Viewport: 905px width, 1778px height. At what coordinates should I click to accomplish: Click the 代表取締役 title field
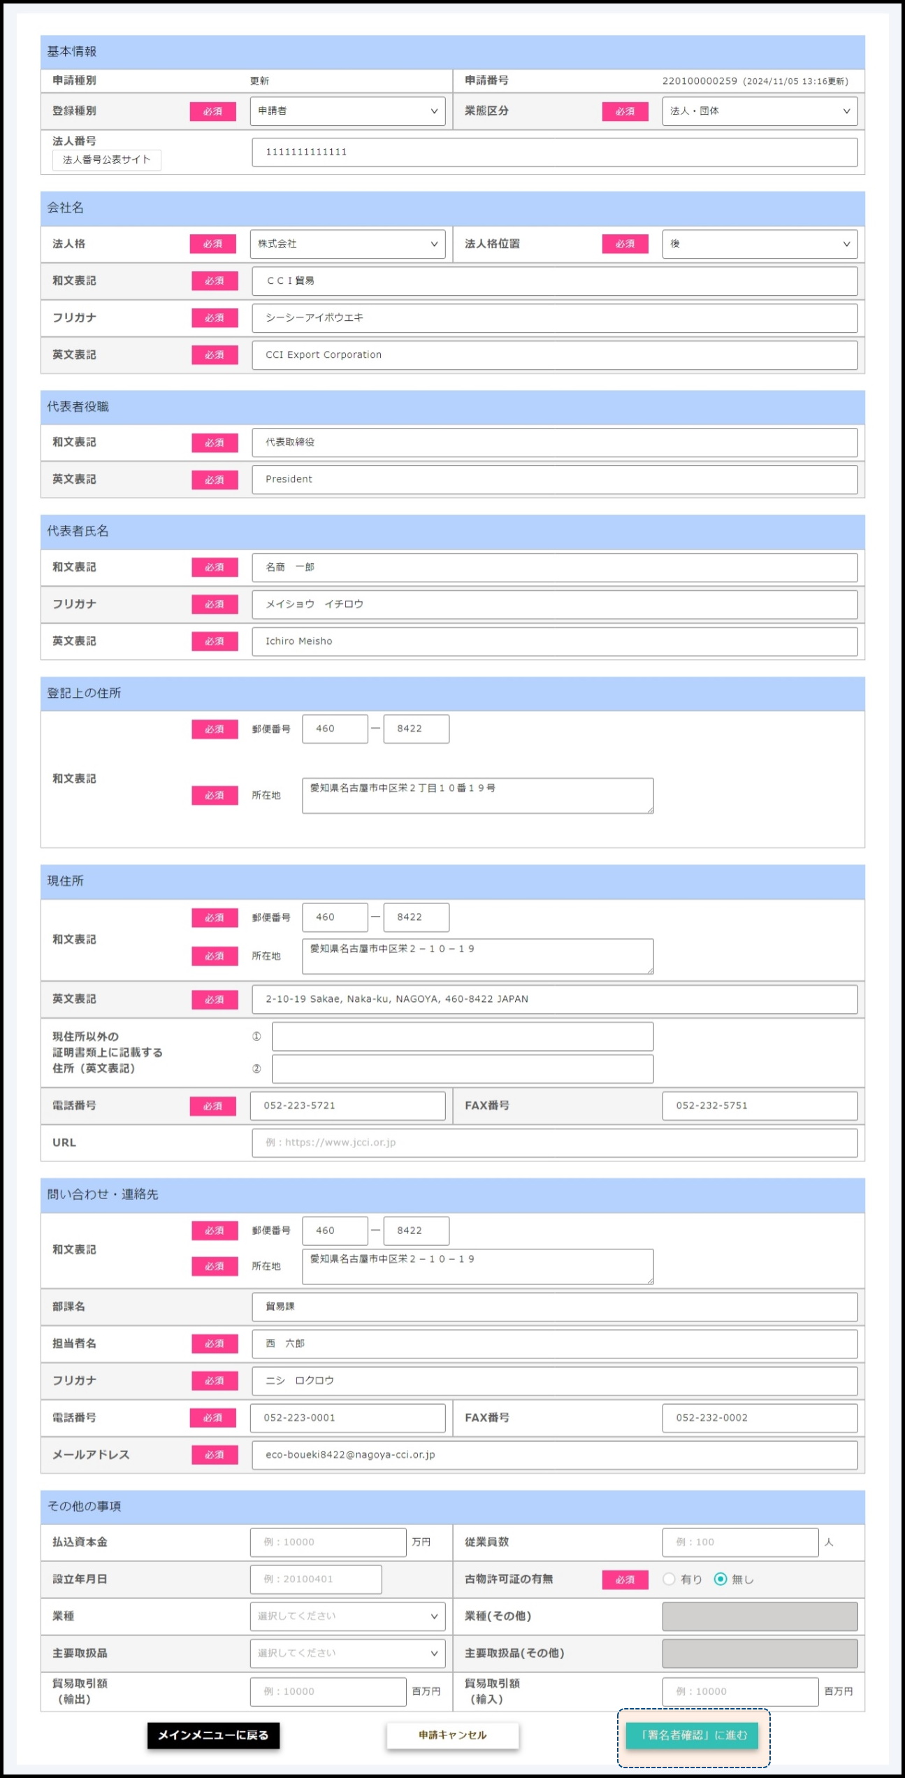click(x=555, y=443)
